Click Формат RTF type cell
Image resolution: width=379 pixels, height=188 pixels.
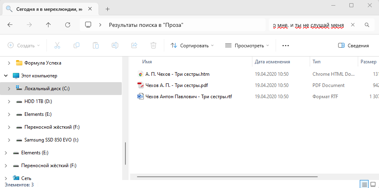(x=325, y=97)
